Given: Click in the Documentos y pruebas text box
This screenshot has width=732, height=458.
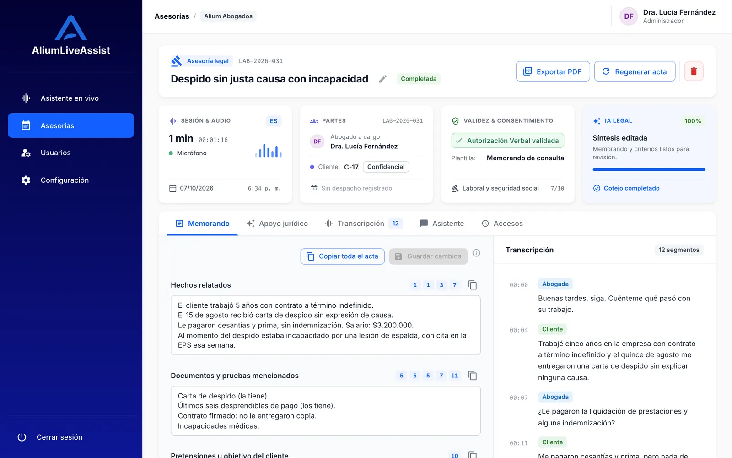Looking at the screenshot, I should 326,411.
